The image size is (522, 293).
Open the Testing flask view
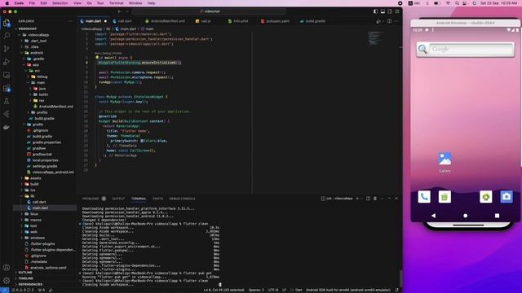tap(7, 101)
